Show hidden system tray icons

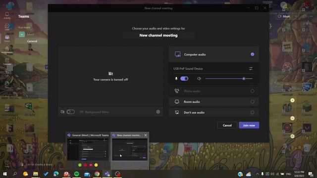257,174
